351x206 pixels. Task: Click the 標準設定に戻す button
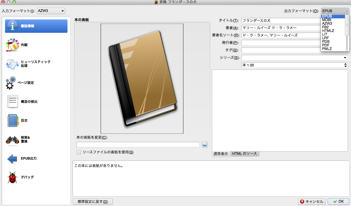pos(93,202)
